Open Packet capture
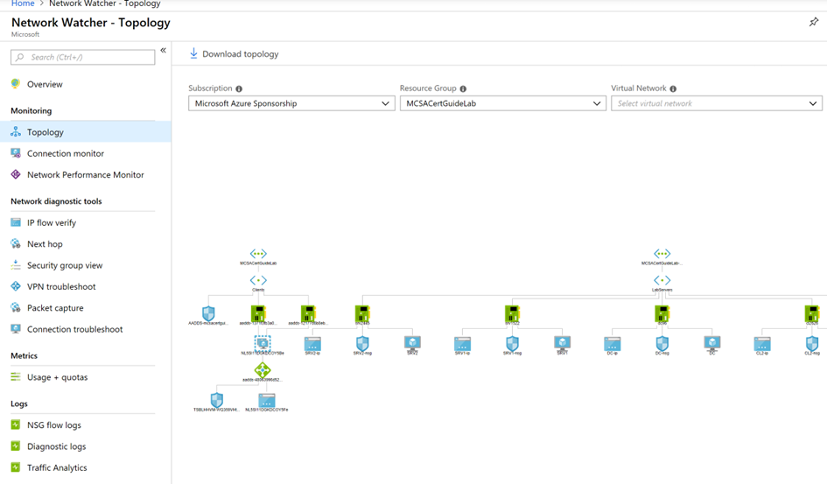Image resolution: width=827 pixels, height=484 pixels. click(x=55, y=308)
